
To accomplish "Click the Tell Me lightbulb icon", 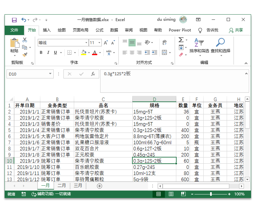I will pos(200,31).
